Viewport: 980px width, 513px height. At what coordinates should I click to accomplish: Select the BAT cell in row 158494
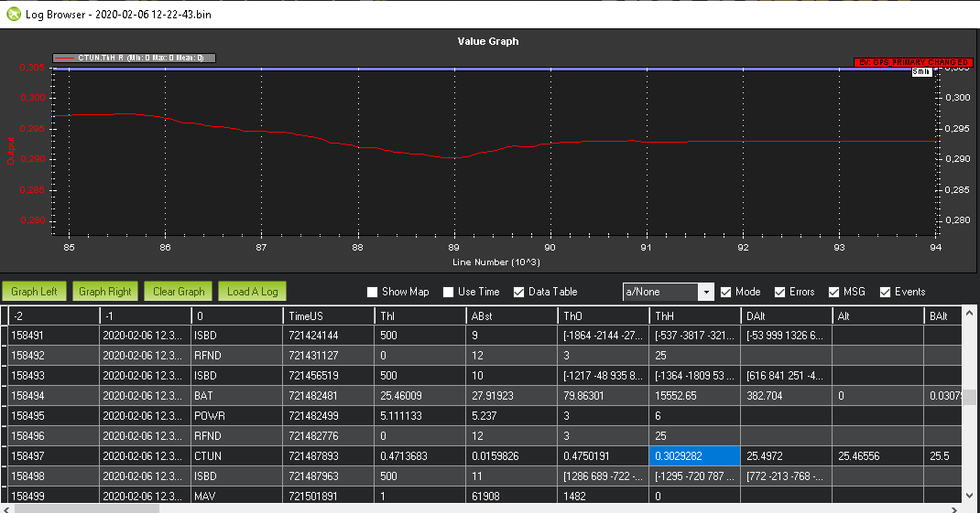click(237, 396)
